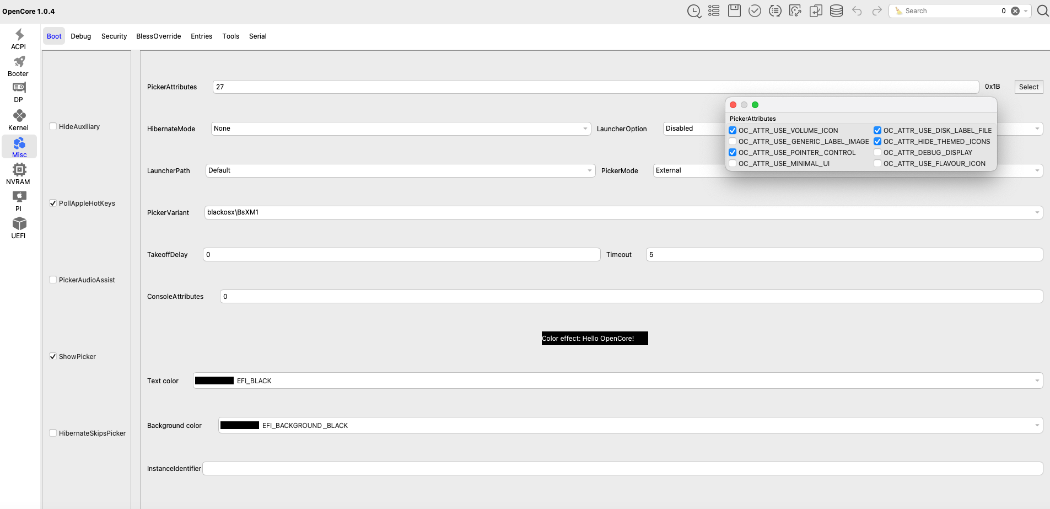This screenshot has height=509, width=1050.
Task: Switch to the Entries tab
Action: (202, 36)
